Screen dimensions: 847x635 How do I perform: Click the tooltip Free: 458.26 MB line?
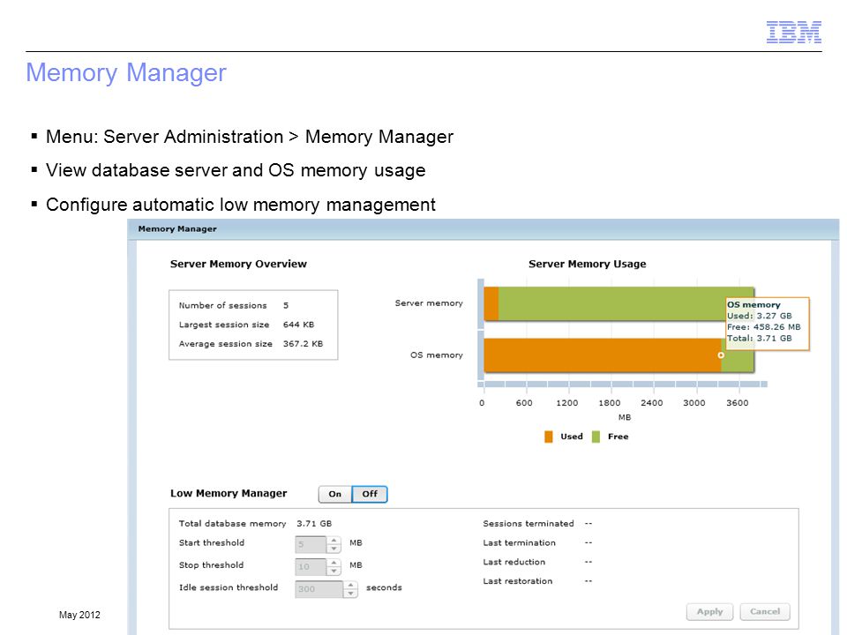764,327
